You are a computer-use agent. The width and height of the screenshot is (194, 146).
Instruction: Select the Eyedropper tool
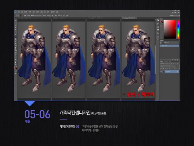[16, 32]
